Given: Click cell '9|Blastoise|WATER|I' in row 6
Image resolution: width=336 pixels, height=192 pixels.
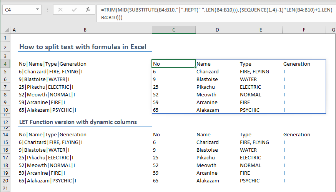Looking at the screenshot, I should click(x=44, y=79).
